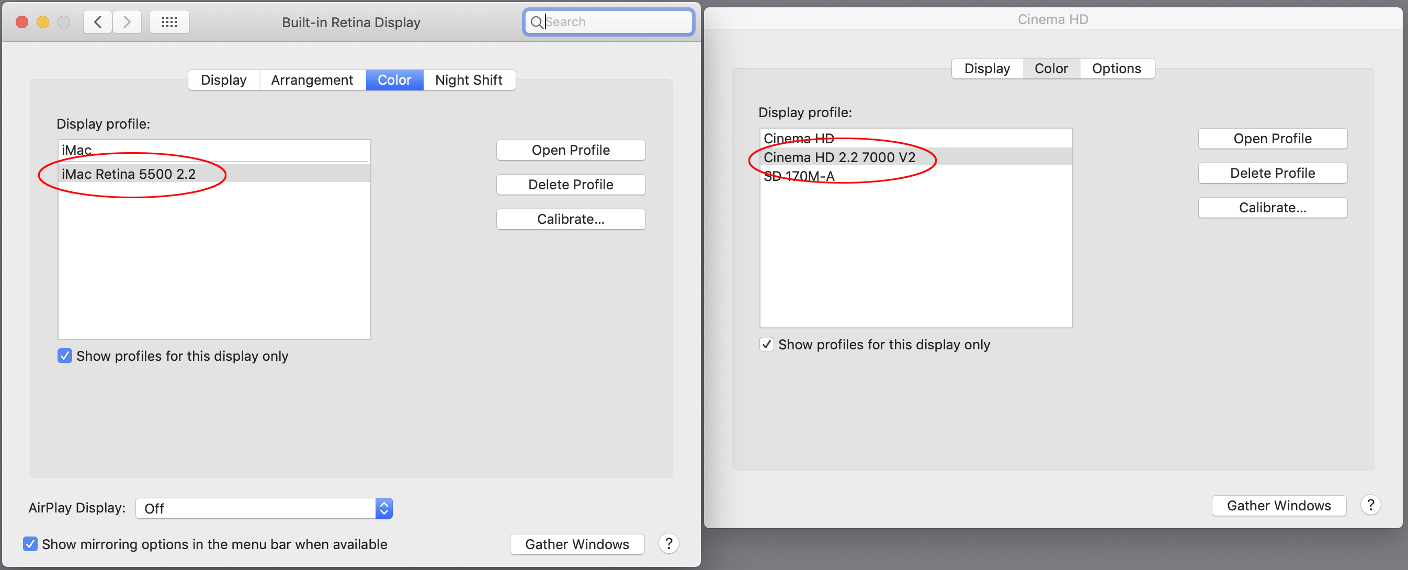Click the forward navigation arrow
This screenshot has width=1408, height=570.
pos(127,22)
